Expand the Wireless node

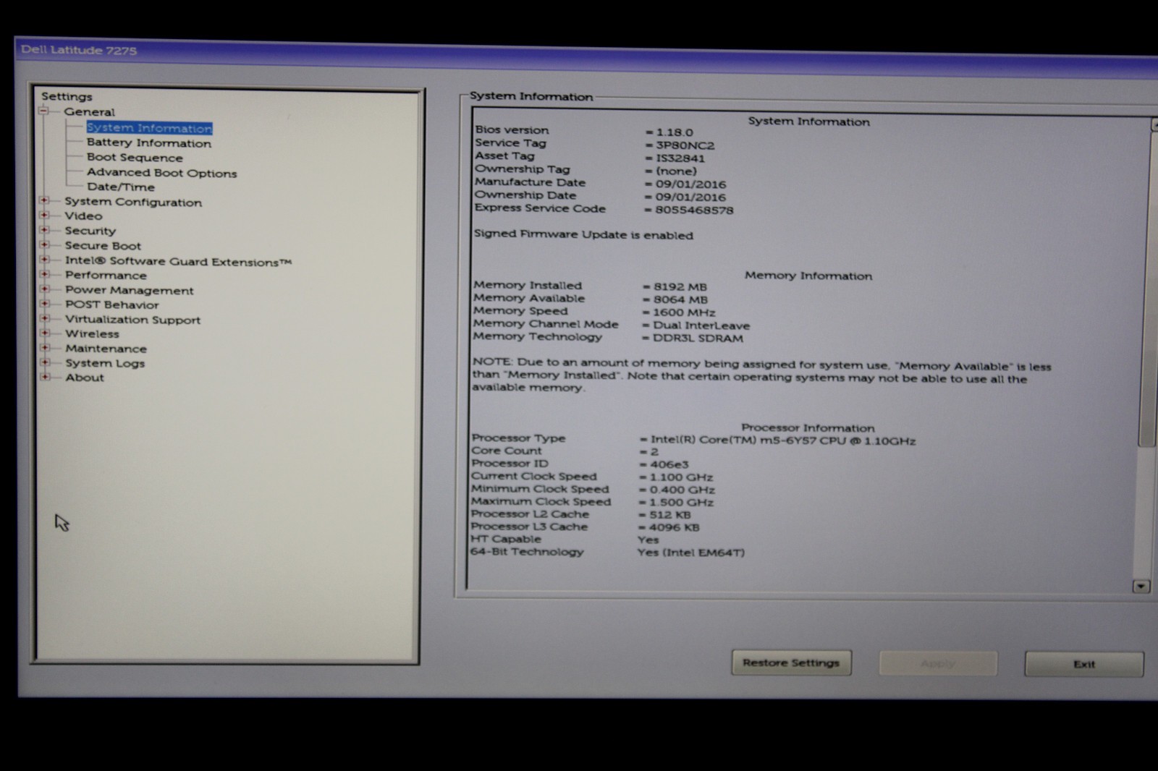point(44,333)
